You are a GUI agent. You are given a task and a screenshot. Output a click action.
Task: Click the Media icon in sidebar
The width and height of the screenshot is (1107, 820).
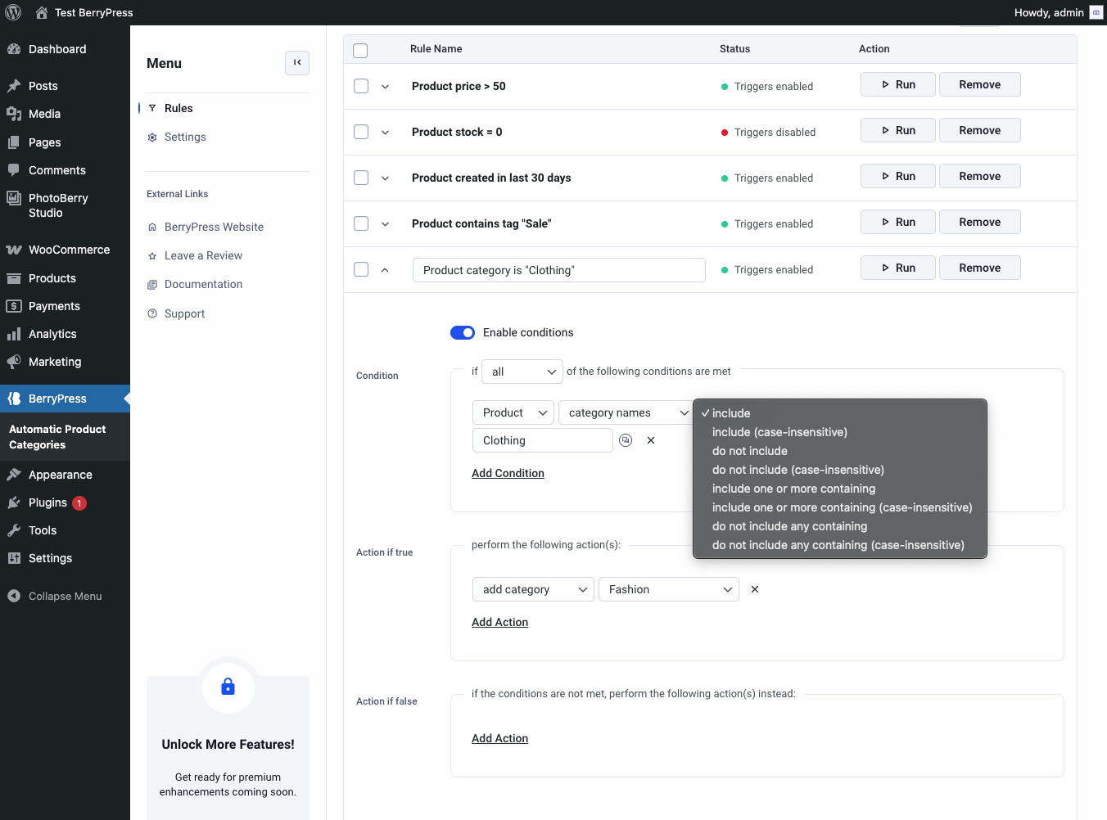[14, 114]
